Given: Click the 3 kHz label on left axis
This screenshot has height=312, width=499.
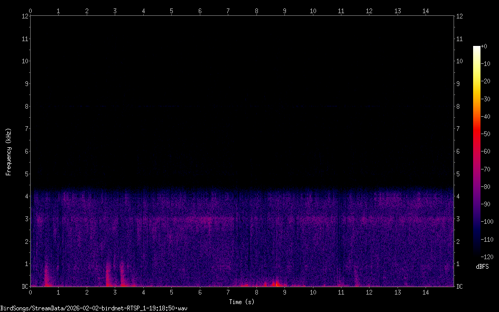Looking at the screenshot, I should [24, 219].
